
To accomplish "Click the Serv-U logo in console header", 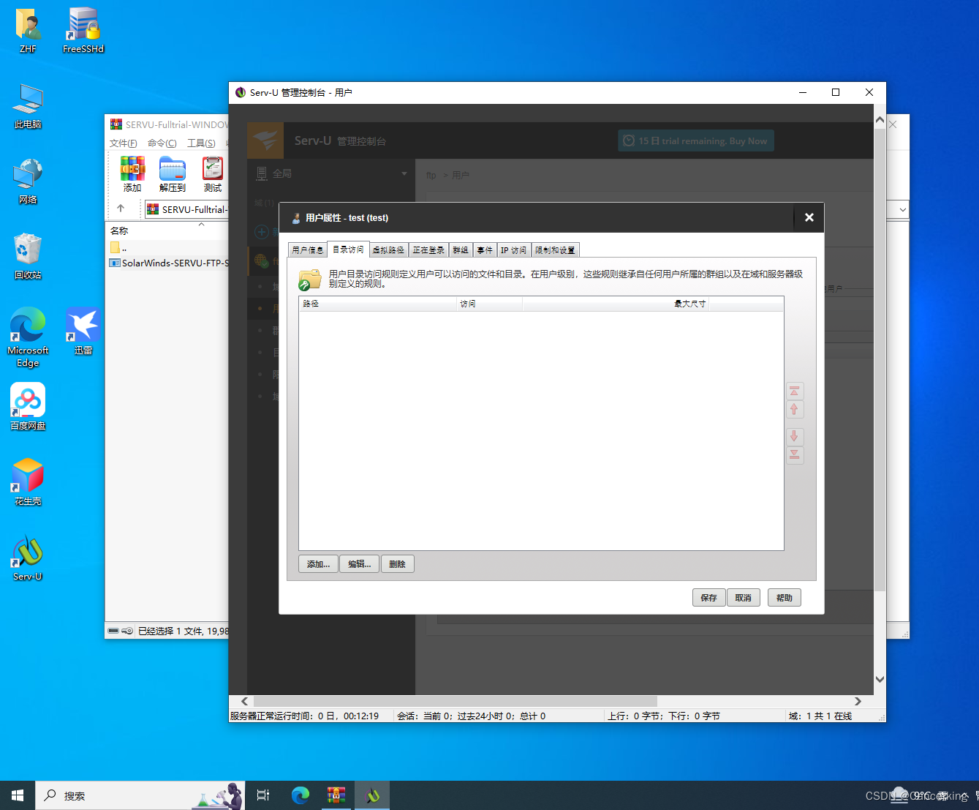I will (265, 140).
